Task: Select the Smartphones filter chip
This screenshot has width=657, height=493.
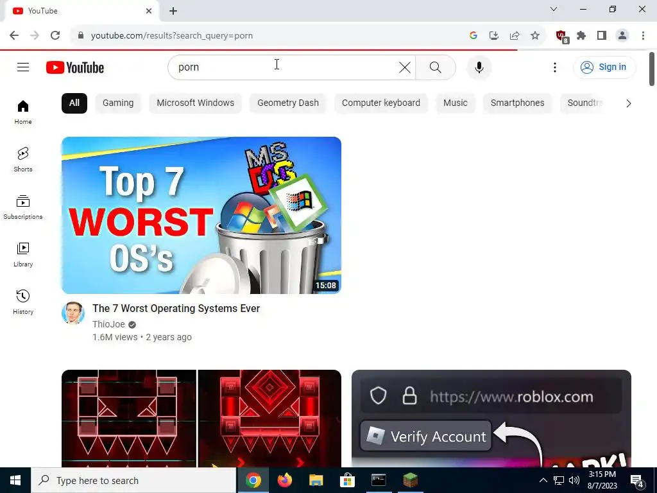Action: (x=518, y=103)
